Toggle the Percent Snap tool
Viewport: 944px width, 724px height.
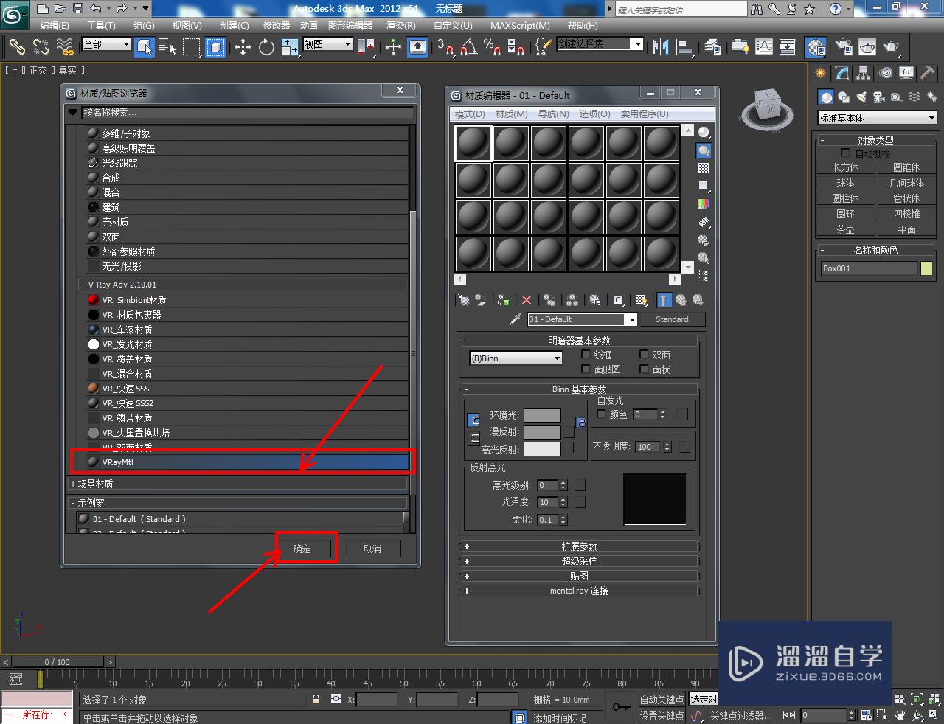click(492, 47)
